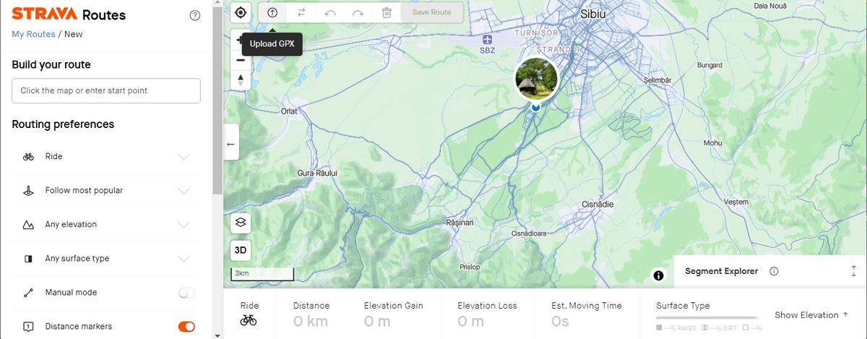Viewport: 867px width, 339px height.
Task: Switch map to 3D view
Action: click(241, 251)
